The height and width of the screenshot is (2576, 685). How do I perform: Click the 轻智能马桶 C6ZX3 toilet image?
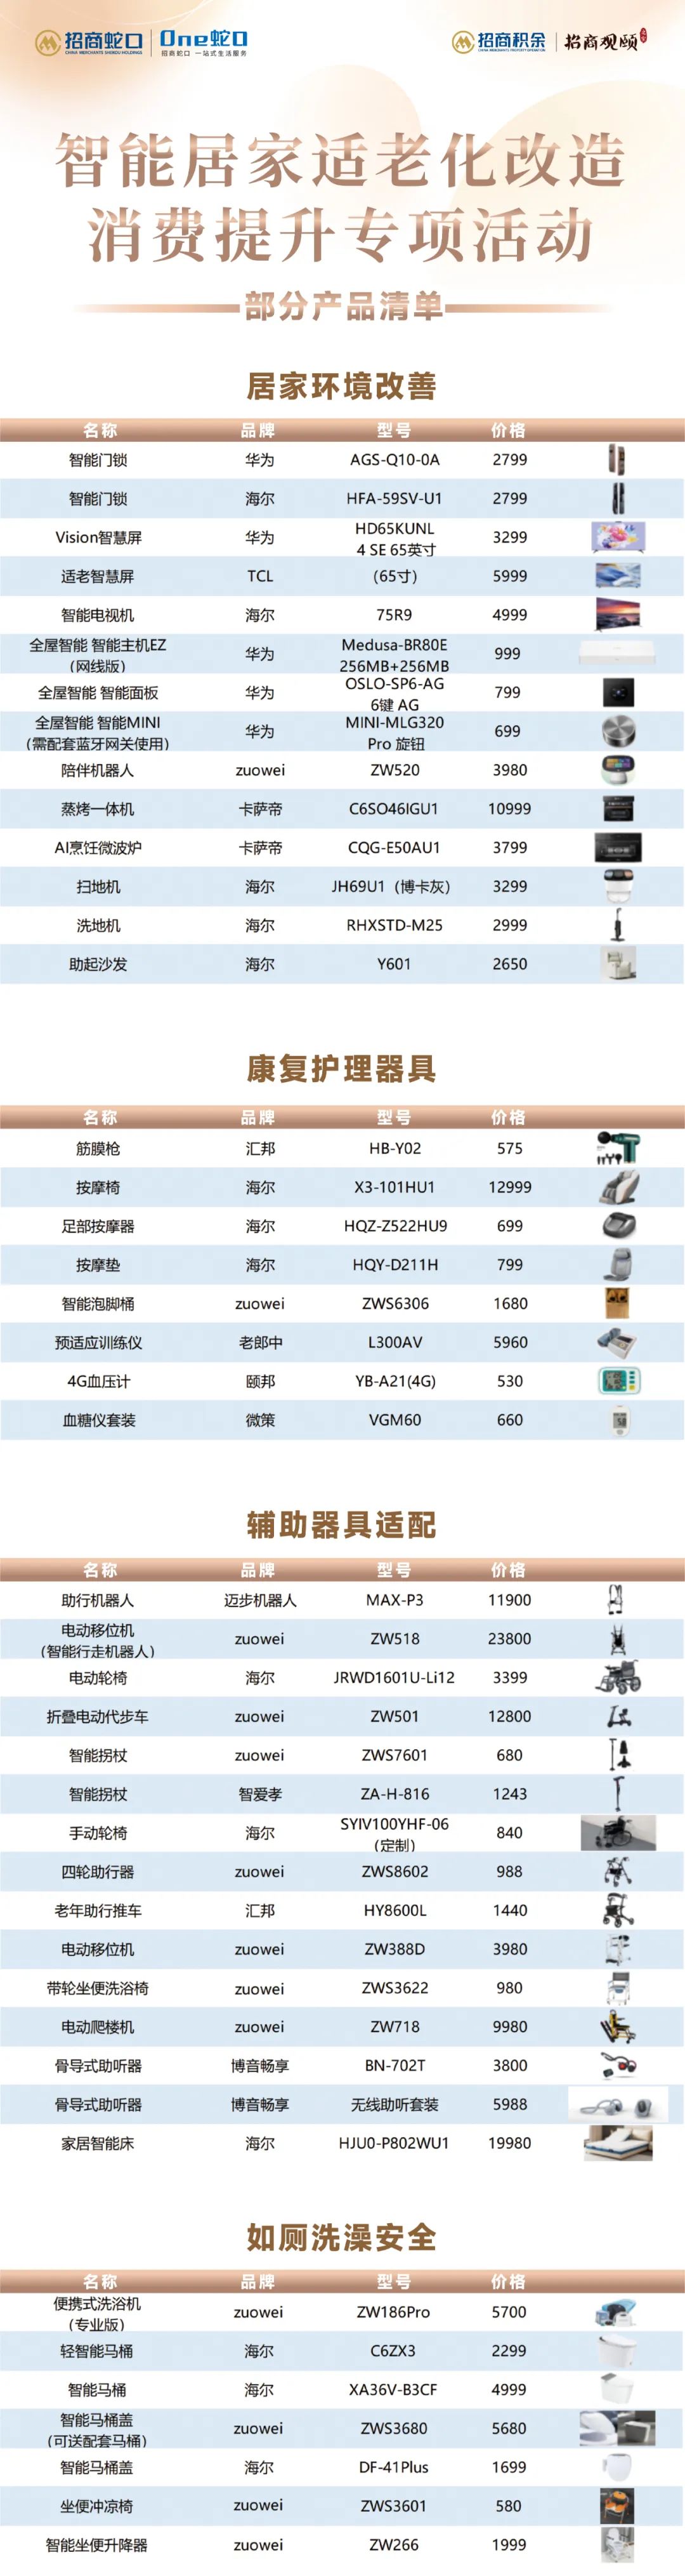coord(617,2350)
